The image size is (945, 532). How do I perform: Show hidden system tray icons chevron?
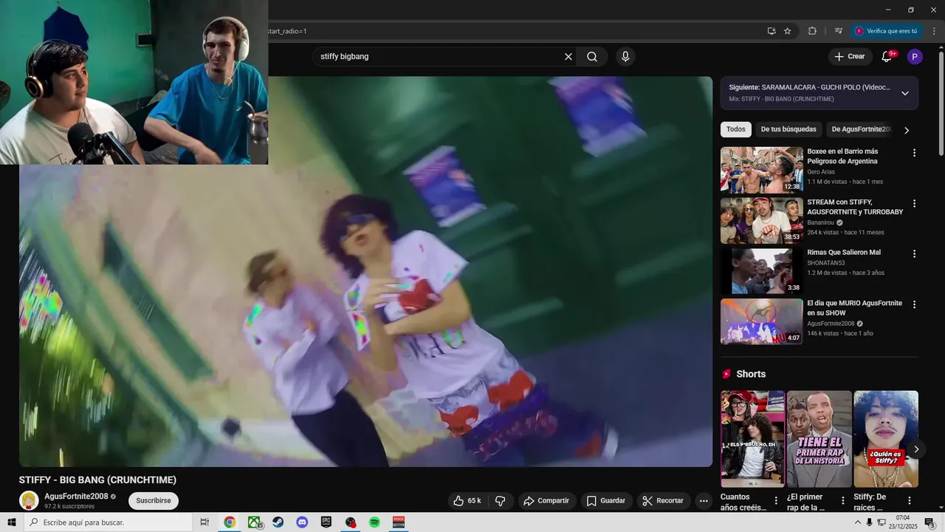[x=858, y=522]
